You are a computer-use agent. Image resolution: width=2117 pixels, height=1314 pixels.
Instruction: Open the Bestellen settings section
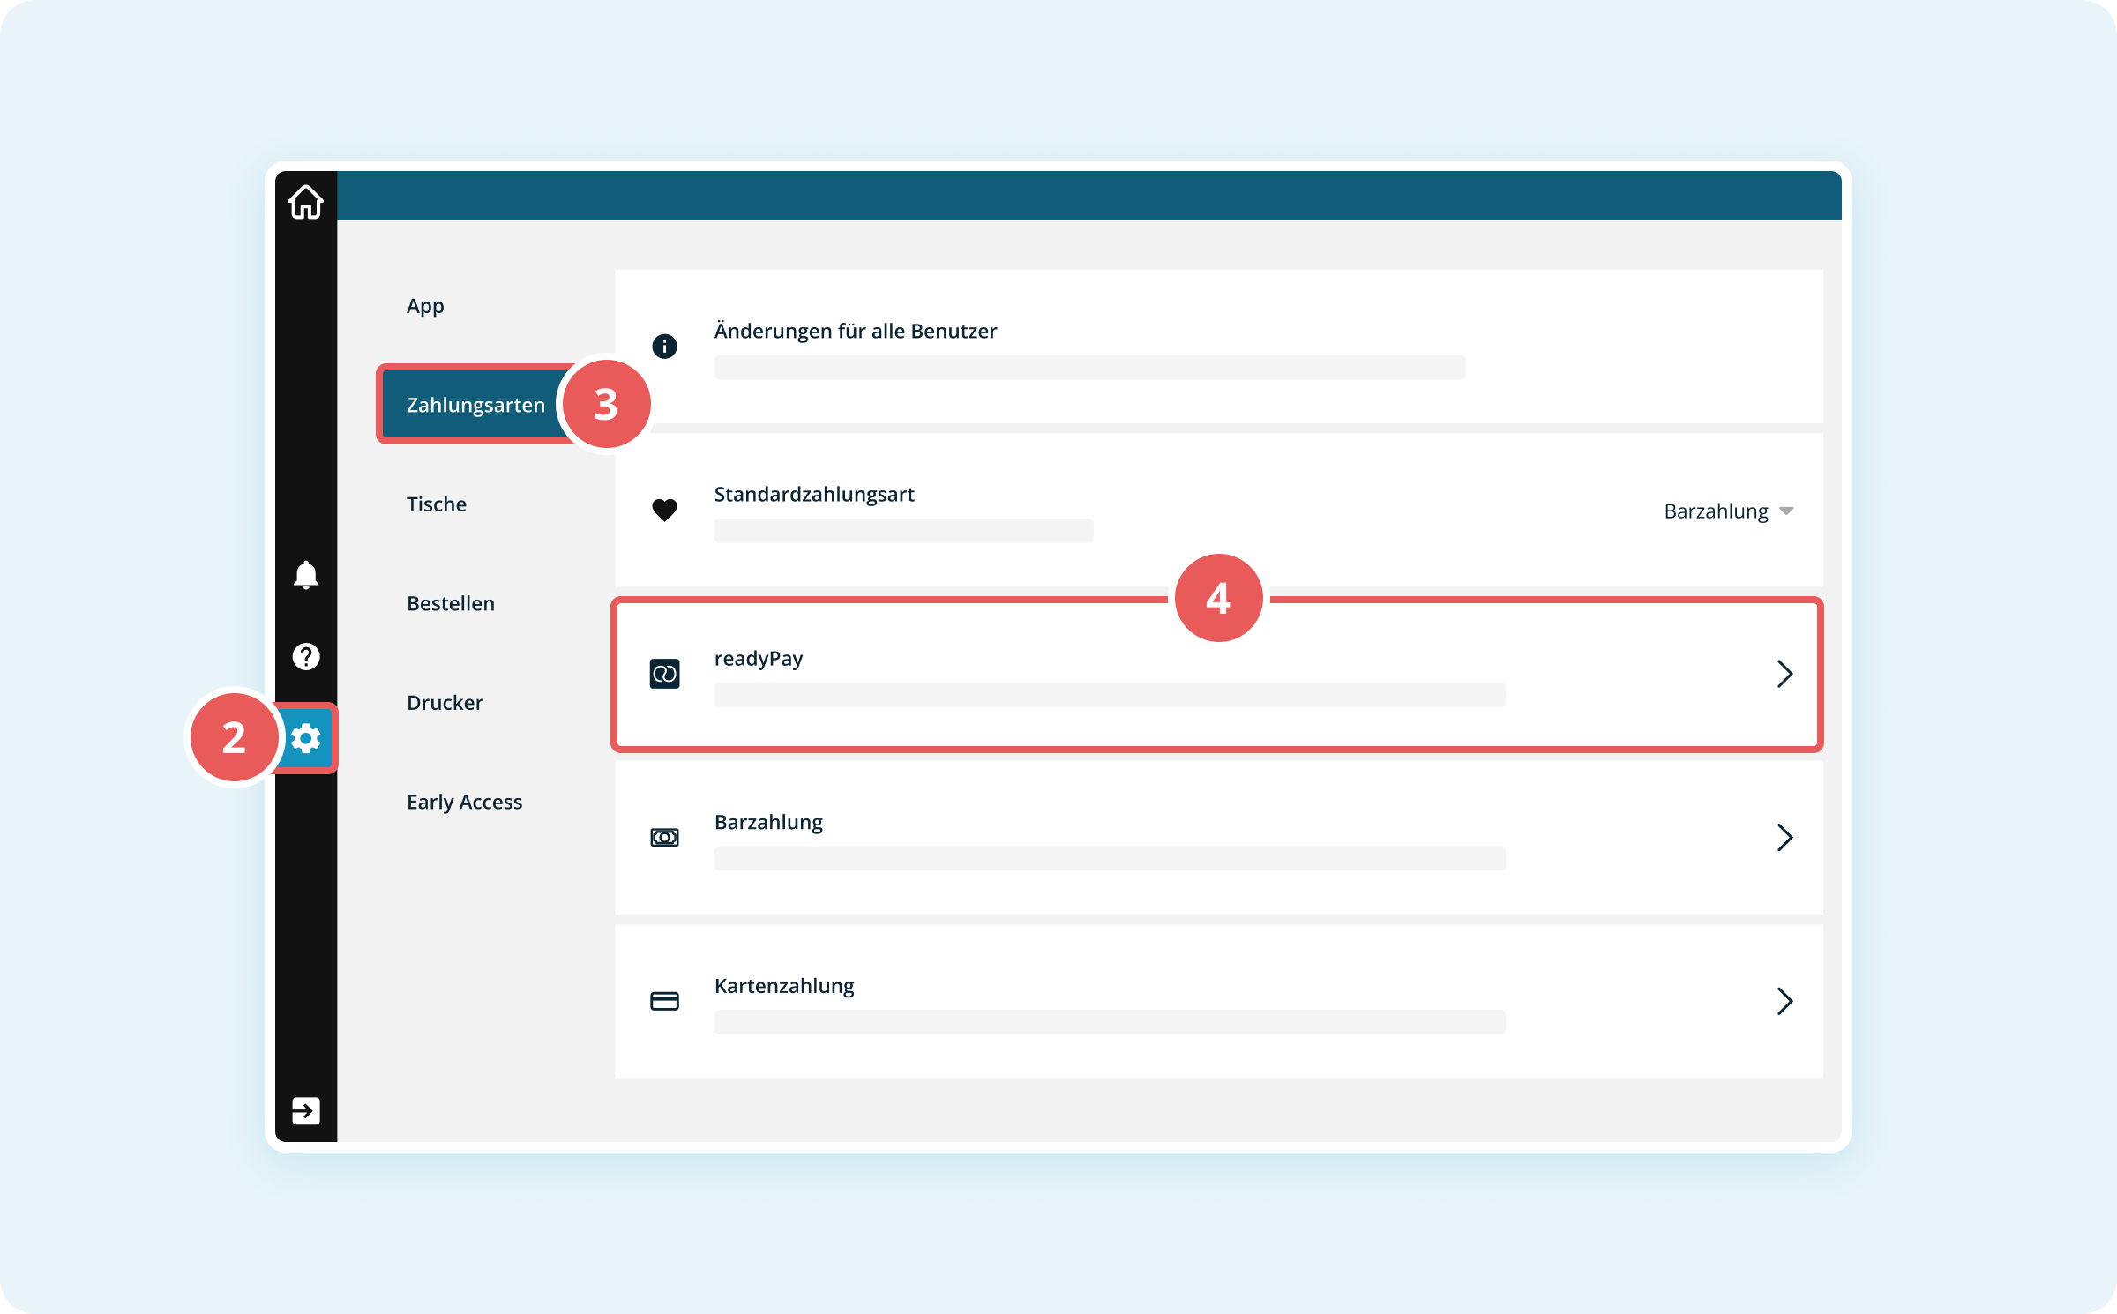pos(451,604)
